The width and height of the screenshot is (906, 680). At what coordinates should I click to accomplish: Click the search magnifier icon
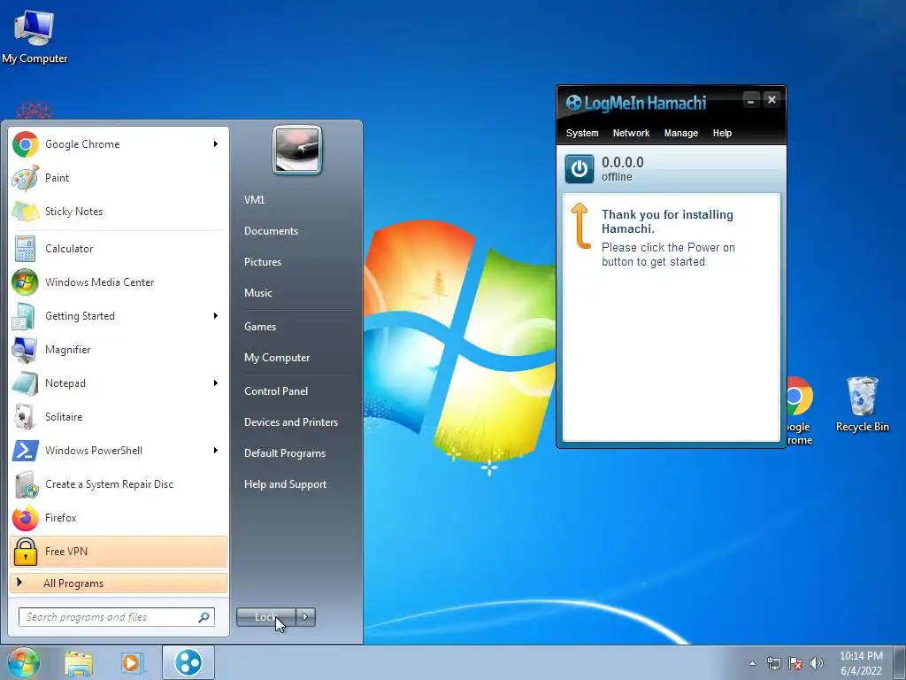[204, 617]
